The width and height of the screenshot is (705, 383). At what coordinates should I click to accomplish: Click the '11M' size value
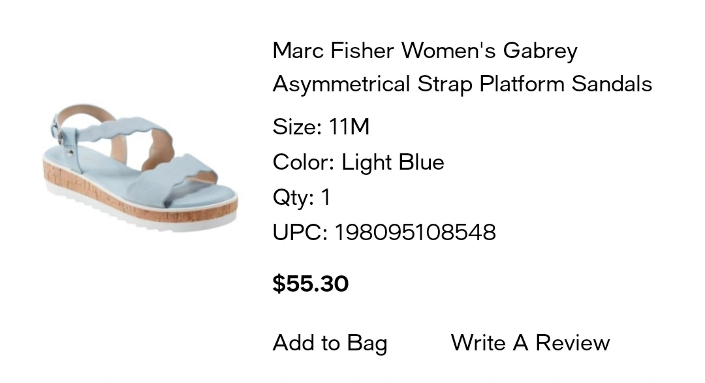click(349, 127)
